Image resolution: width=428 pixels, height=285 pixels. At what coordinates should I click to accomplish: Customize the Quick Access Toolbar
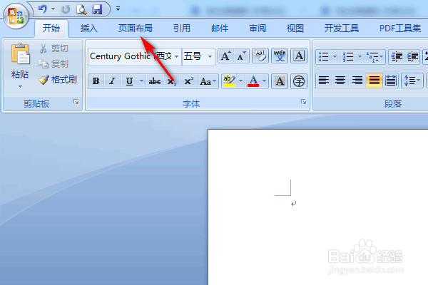coord(118,9)
